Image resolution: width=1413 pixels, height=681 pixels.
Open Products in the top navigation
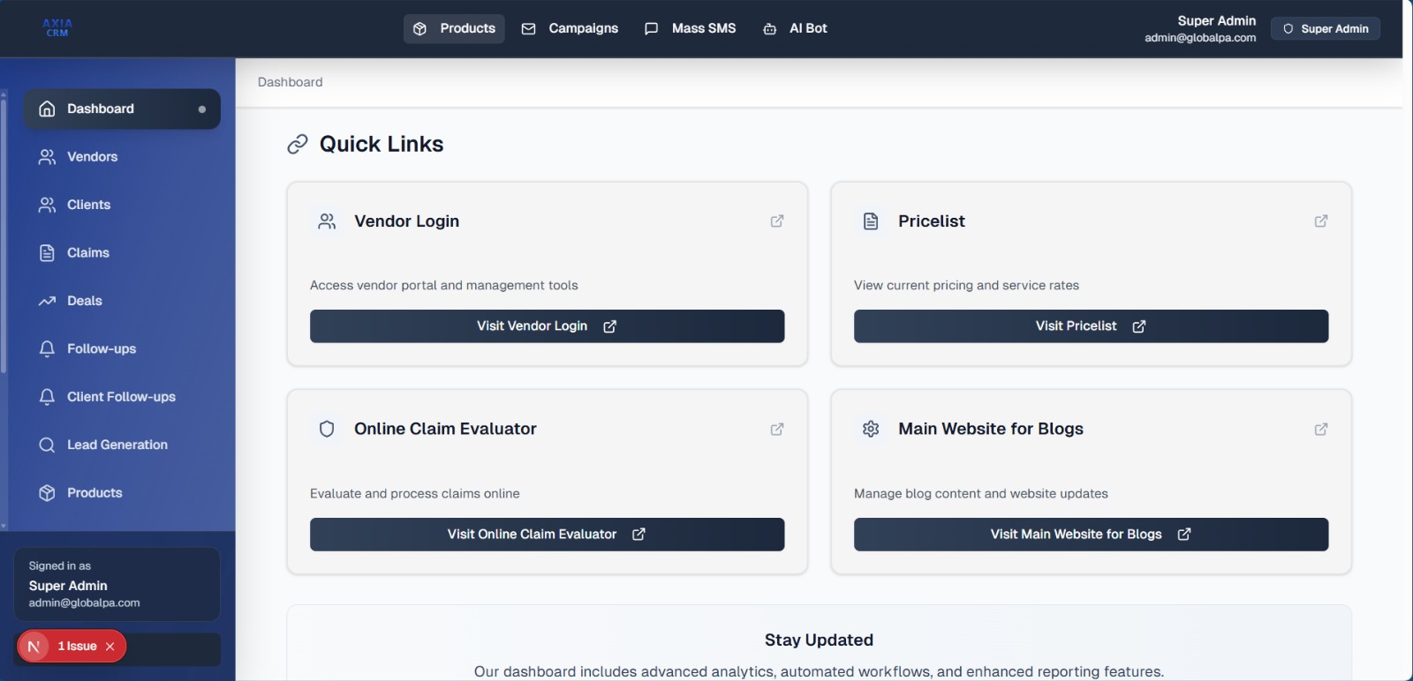(454, 29)
